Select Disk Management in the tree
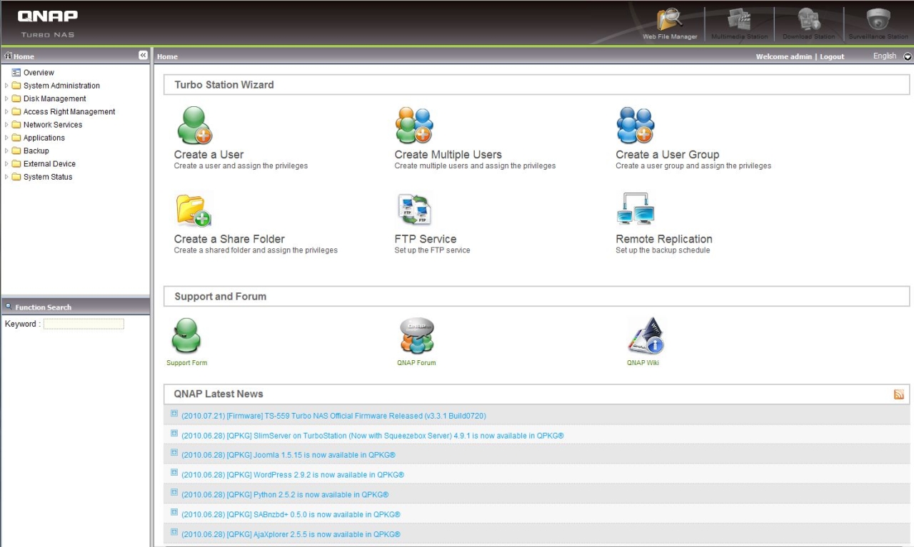 [54, 98]
